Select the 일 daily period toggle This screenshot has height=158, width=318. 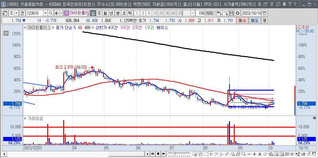[x=93, y=13]
